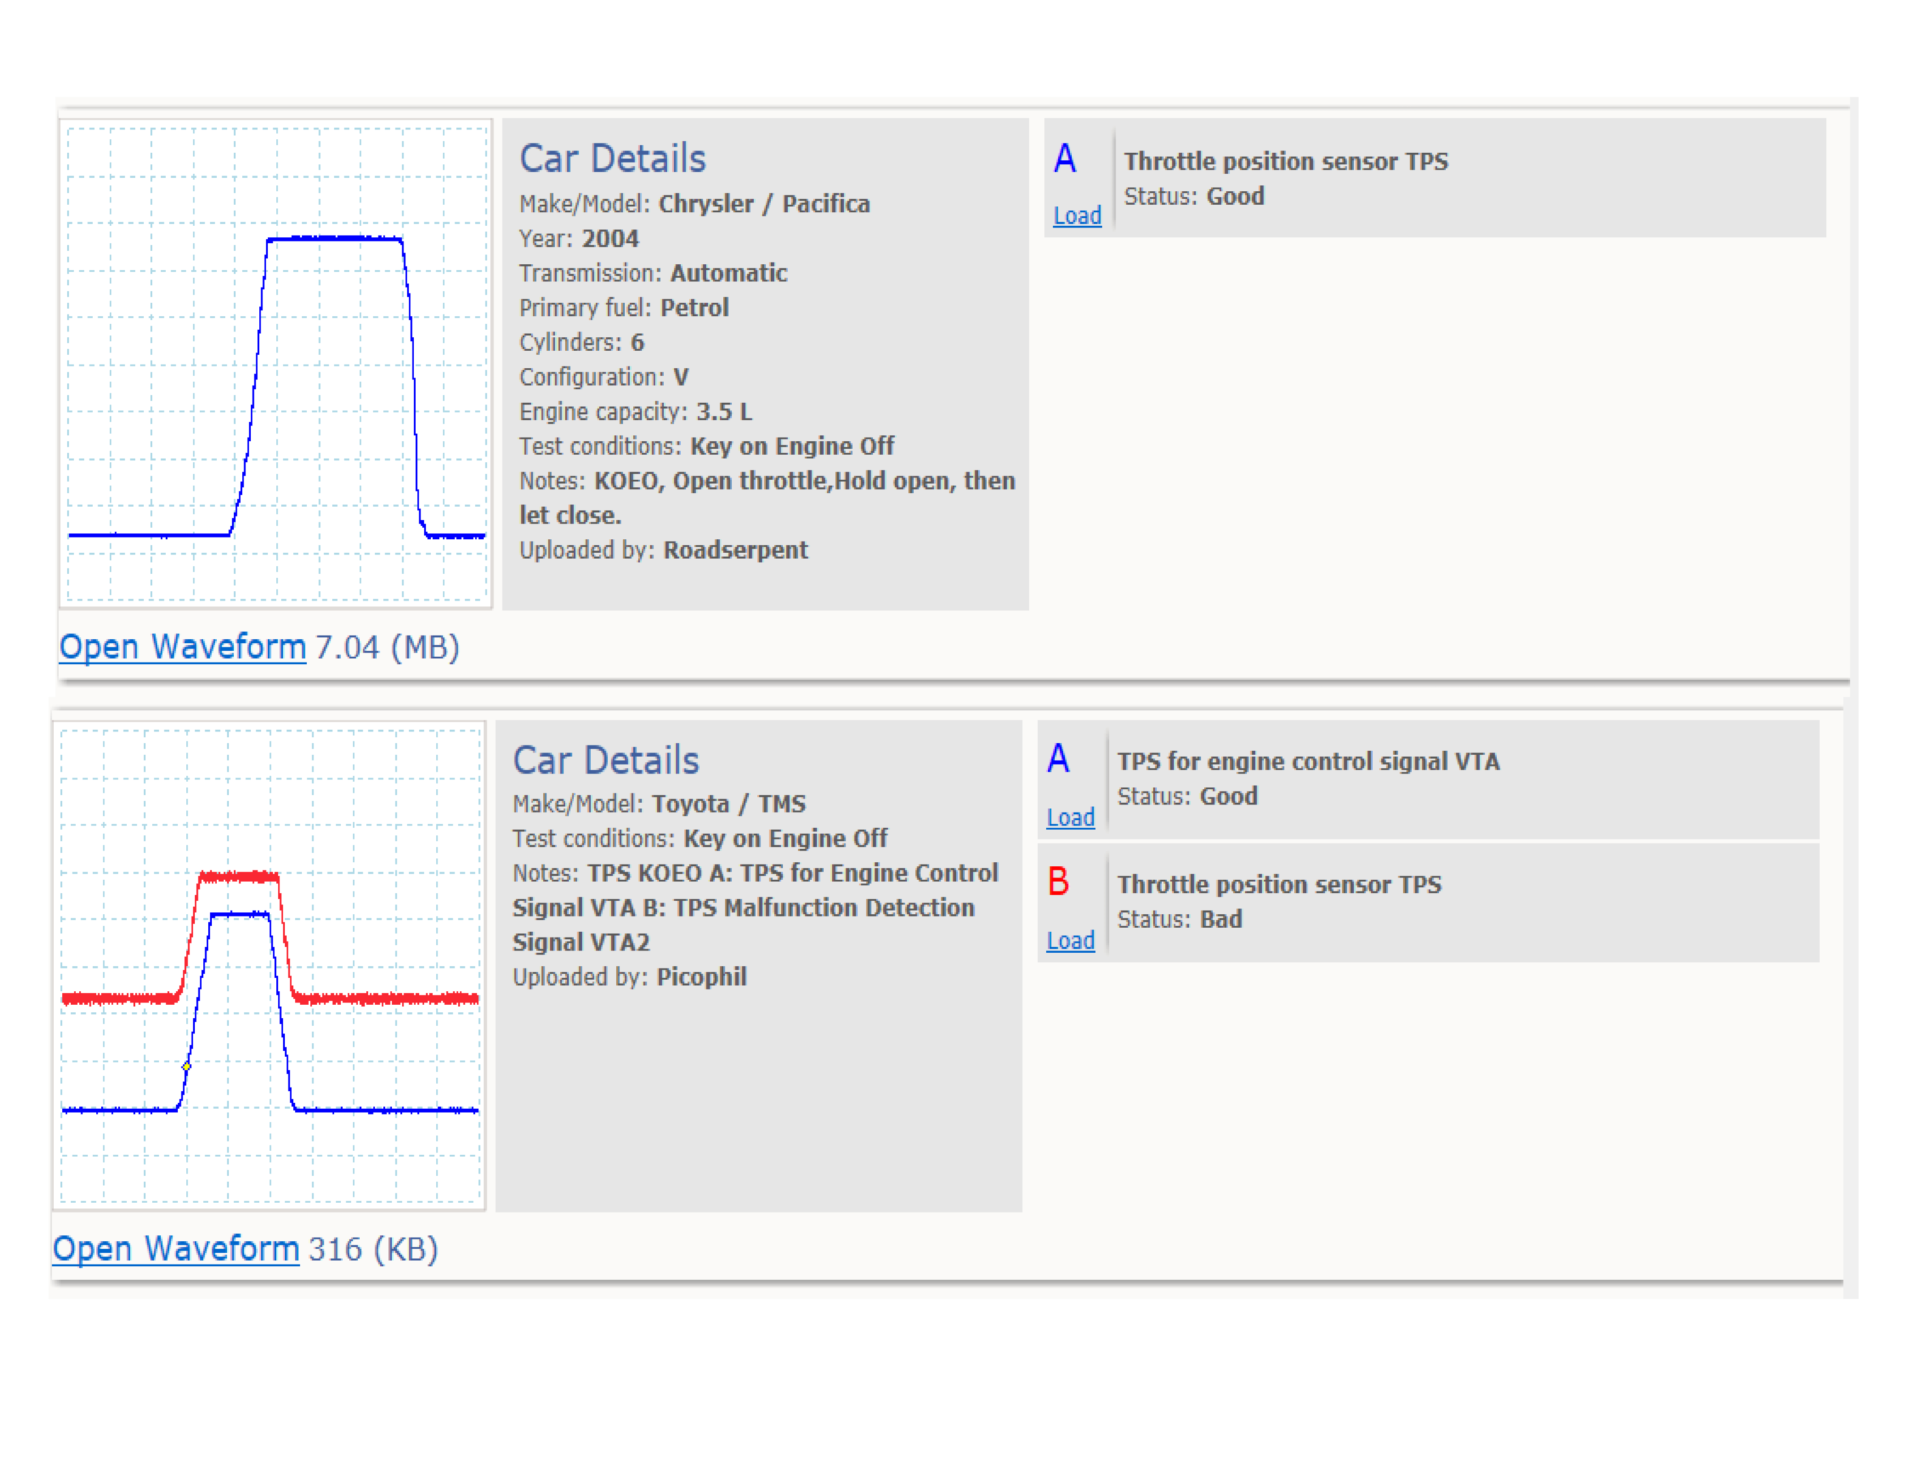This screenshot has width=1911, height=1467.
Task: Click the Chrysler Car Details heading
Action: click(612, 159)
